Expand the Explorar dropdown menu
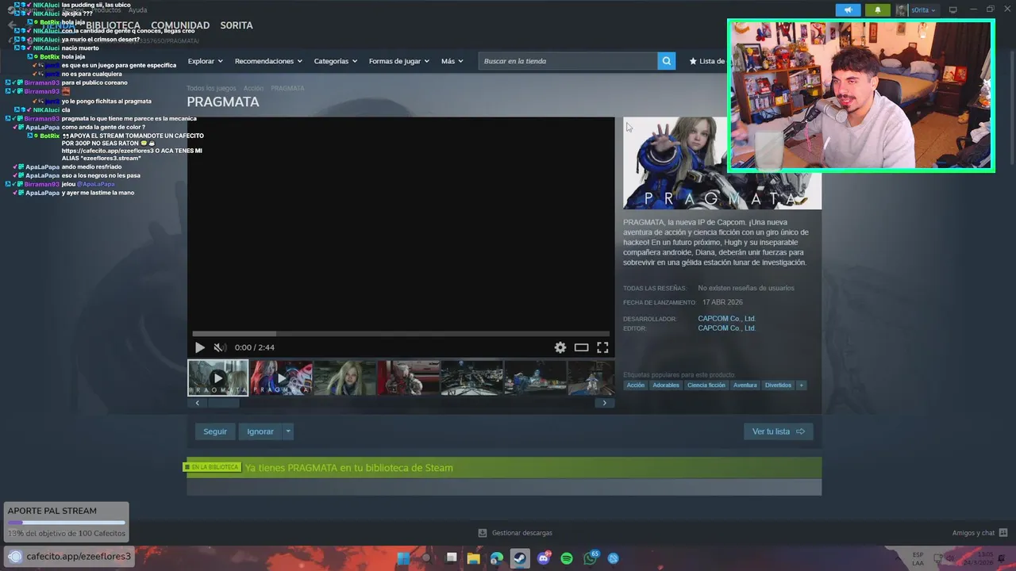 pyautogui.click(x=205, y=61)
